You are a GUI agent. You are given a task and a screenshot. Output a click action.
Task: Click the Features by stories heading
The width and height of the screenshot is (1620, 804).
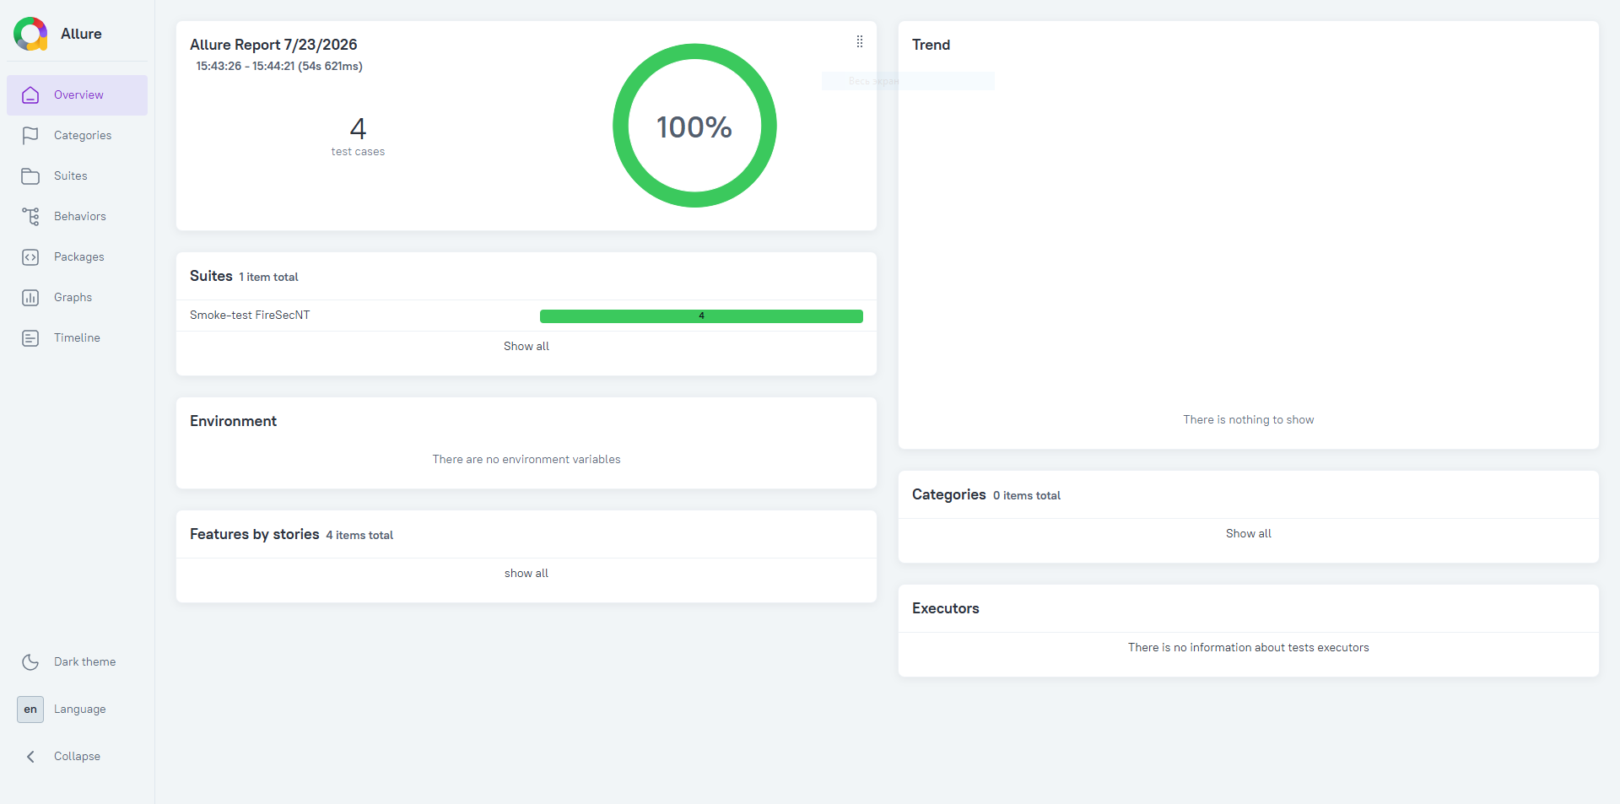point(255,534)
